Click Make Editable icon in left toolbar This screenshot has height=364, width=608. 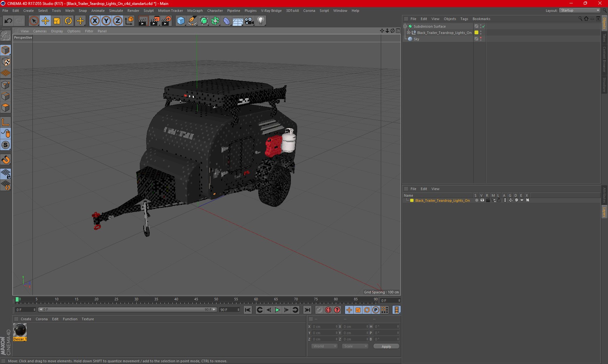(6, 35)
